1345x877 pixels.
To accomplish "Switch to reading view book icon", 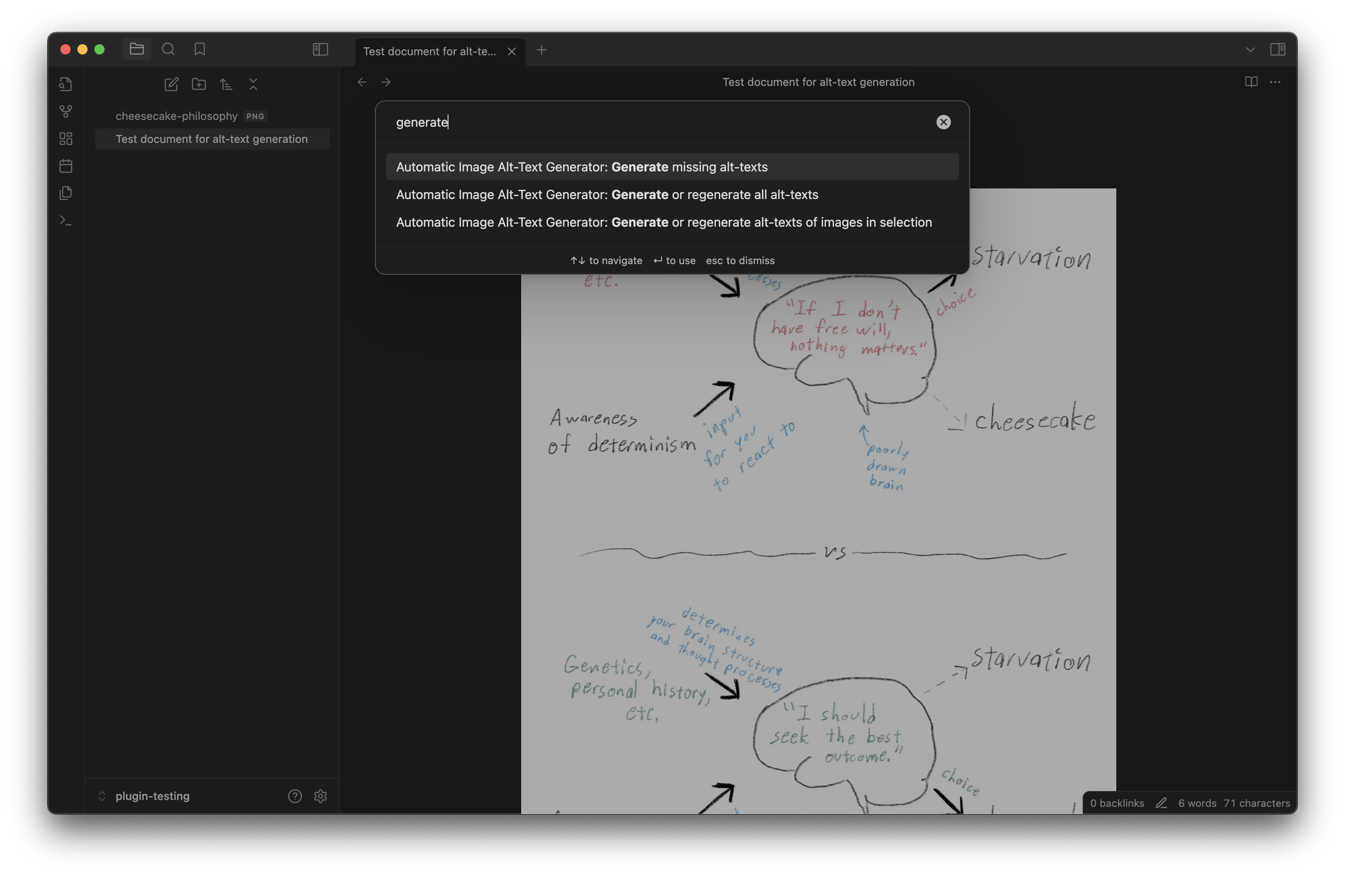I will tap(1251, 82).
